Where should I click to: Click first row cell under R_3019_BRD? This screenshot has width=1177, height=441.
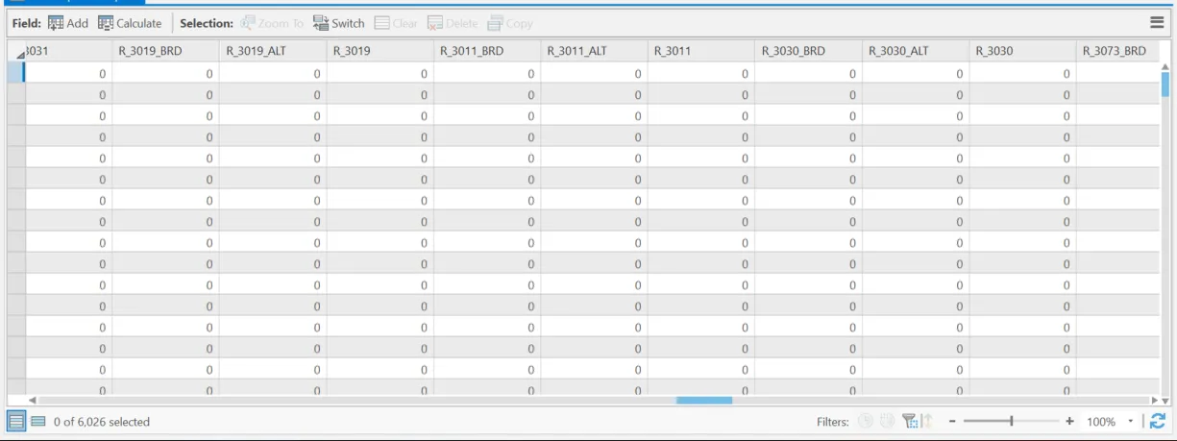click(x=165, y=73)
